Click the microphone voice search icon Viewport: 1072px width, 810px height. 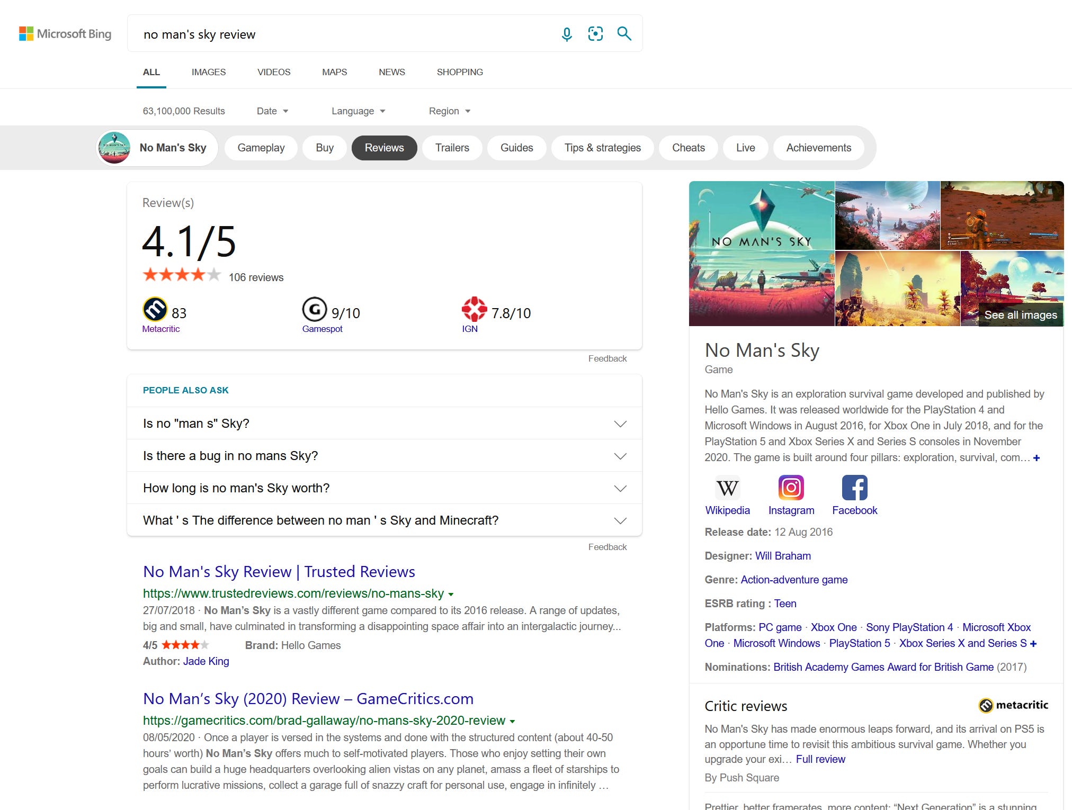click(x=567, y=34)
